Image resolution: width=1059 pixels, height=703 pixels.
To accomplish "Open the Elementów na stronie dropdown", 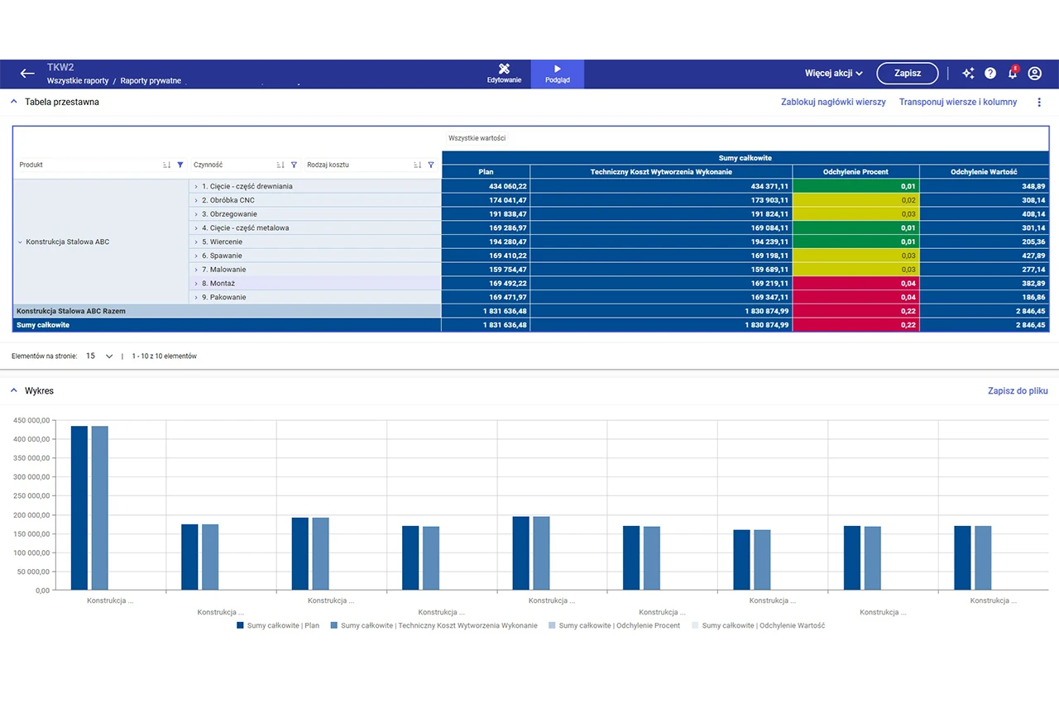I will [x=100, y=356].
